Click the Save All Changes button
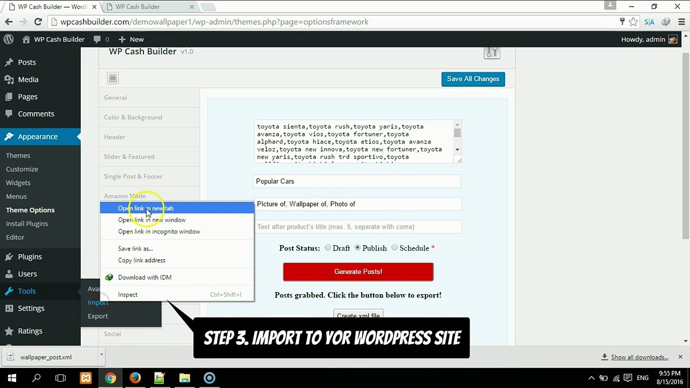This screenshot has width=690, height=388. 473,79
